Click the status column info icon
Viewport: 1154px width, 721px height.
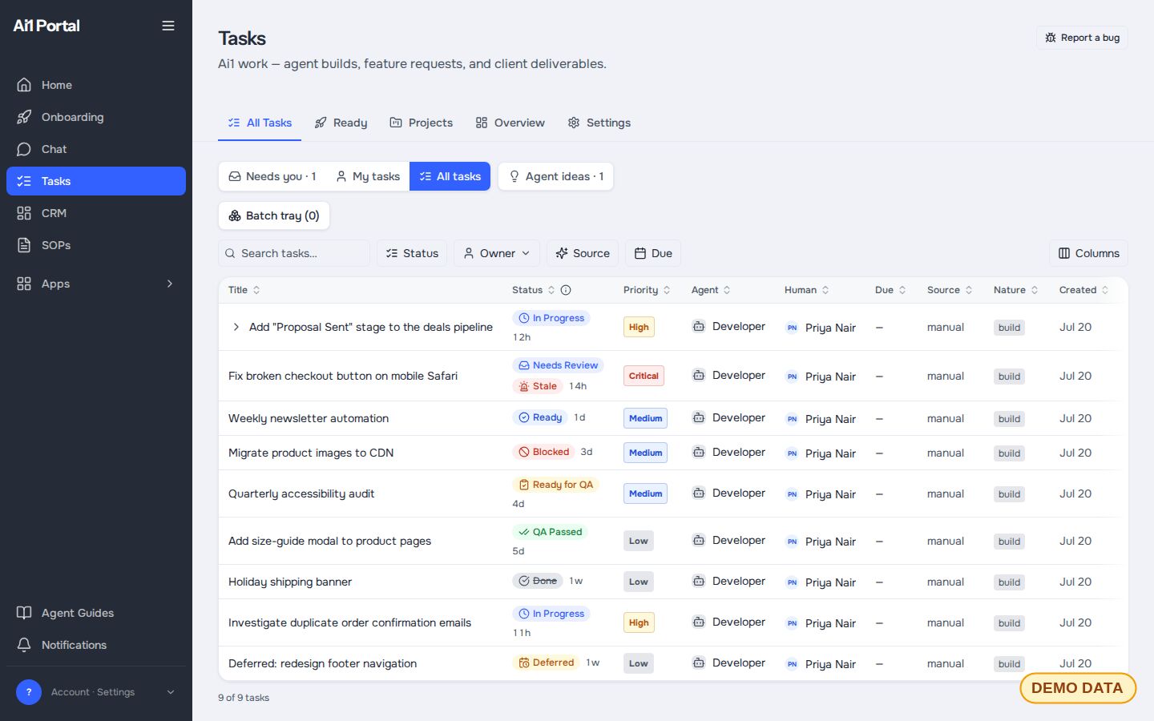click(x=566, y=290)
